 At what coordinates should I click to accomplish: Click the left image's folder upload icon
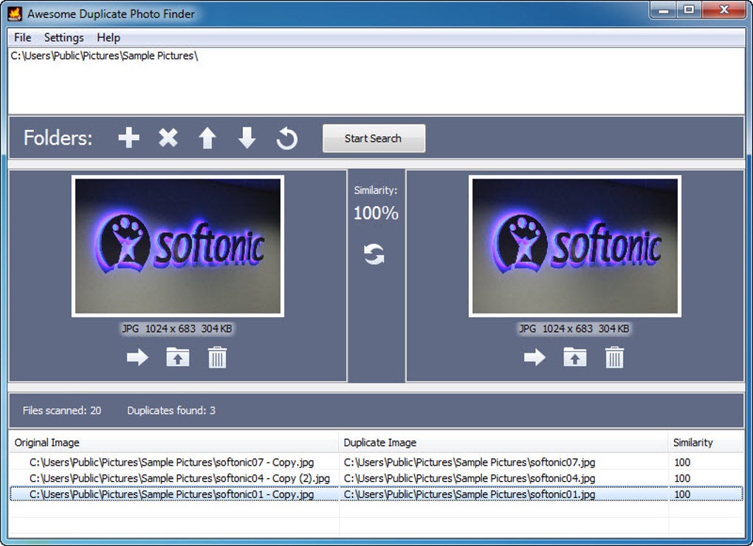click(x=178, y=357)
